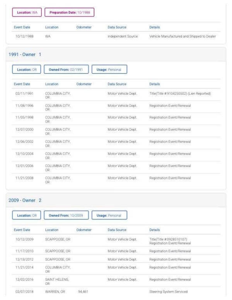The image size is (232, 300).
Task: Select the 10/12/2009 Scappoose title row
Action: pos(116,241)
